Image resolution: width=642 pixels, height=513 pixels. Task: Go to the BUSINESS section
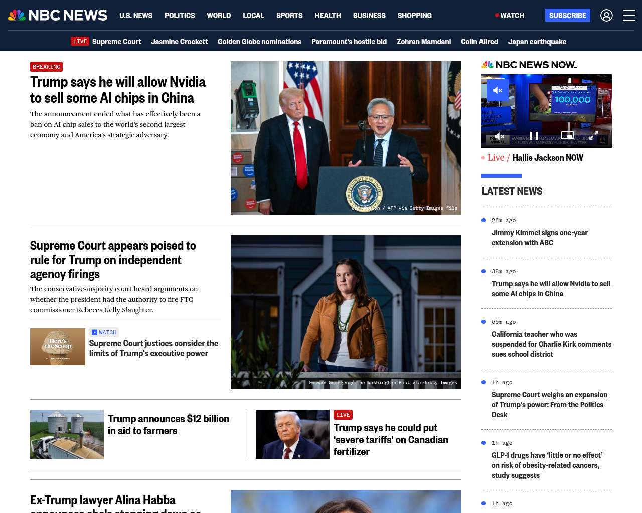click(369, 16)
